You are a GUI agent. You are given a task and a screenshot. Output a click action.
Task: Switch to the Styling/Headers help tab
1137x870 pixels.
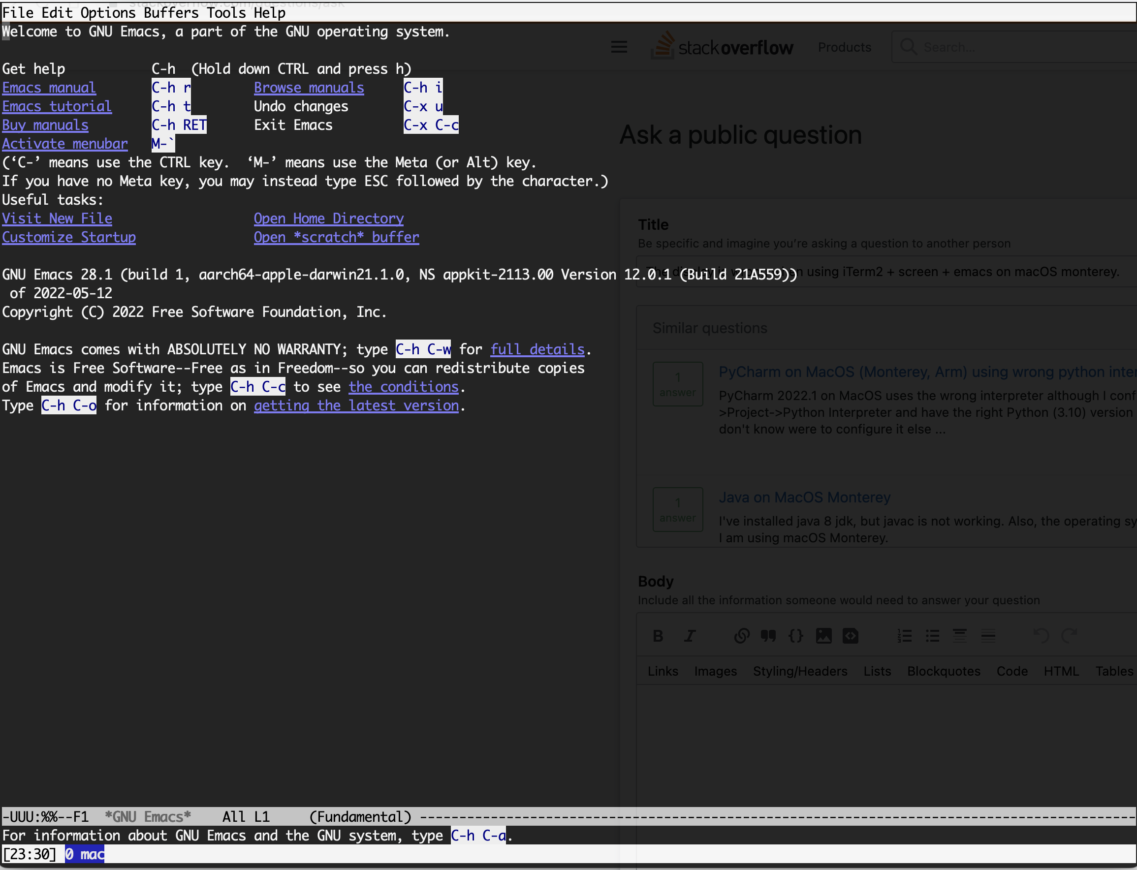[800, 671]
